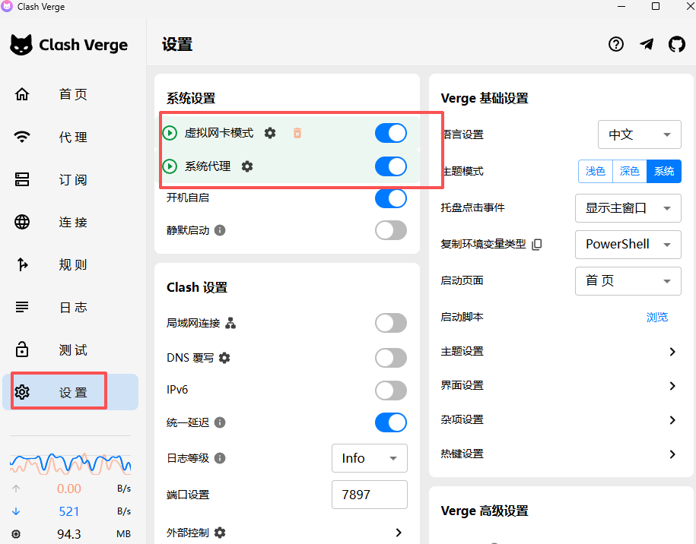This screenshot has width=696, height=544.
Task: Click the gear icon beside 虚拟网卡模式
Action: (270, 133)
